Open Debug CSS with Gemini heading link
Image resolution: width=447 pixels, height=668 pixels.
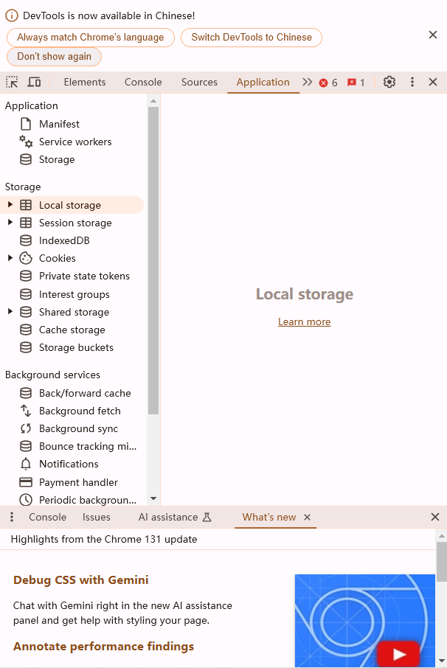(81, 580)
